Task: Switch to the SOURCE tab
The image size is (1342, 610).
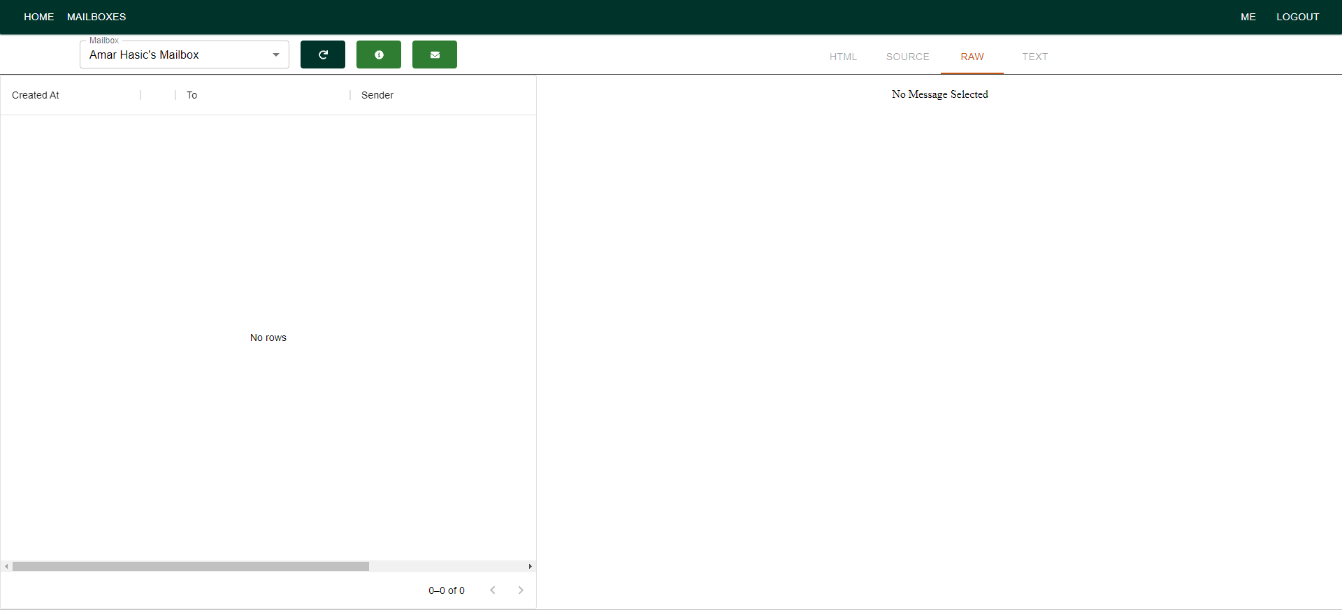Action: [908, 57]
